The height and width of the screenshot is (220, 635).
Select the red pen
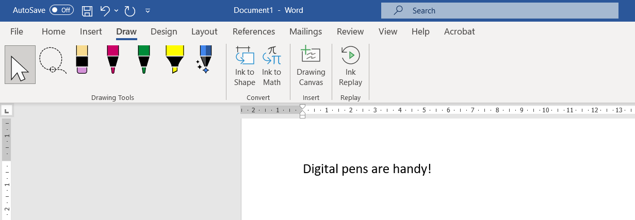pos(112,59)
